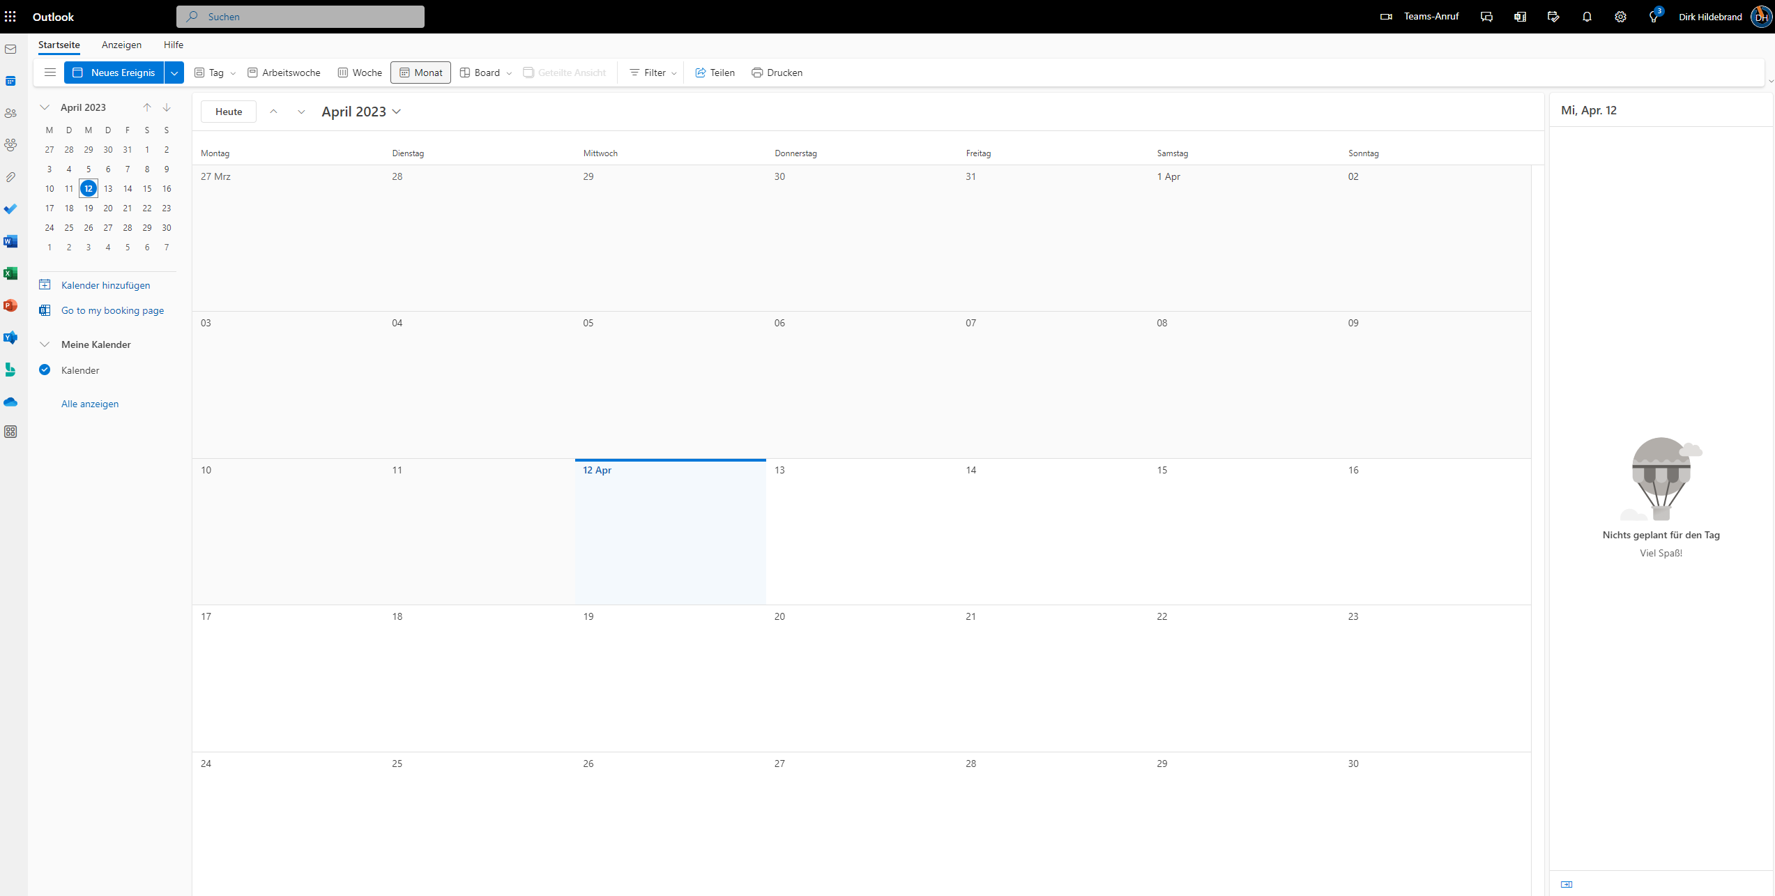Switch to Woche view
This screenshot has height=896, width=1775.
pos(360,73)
